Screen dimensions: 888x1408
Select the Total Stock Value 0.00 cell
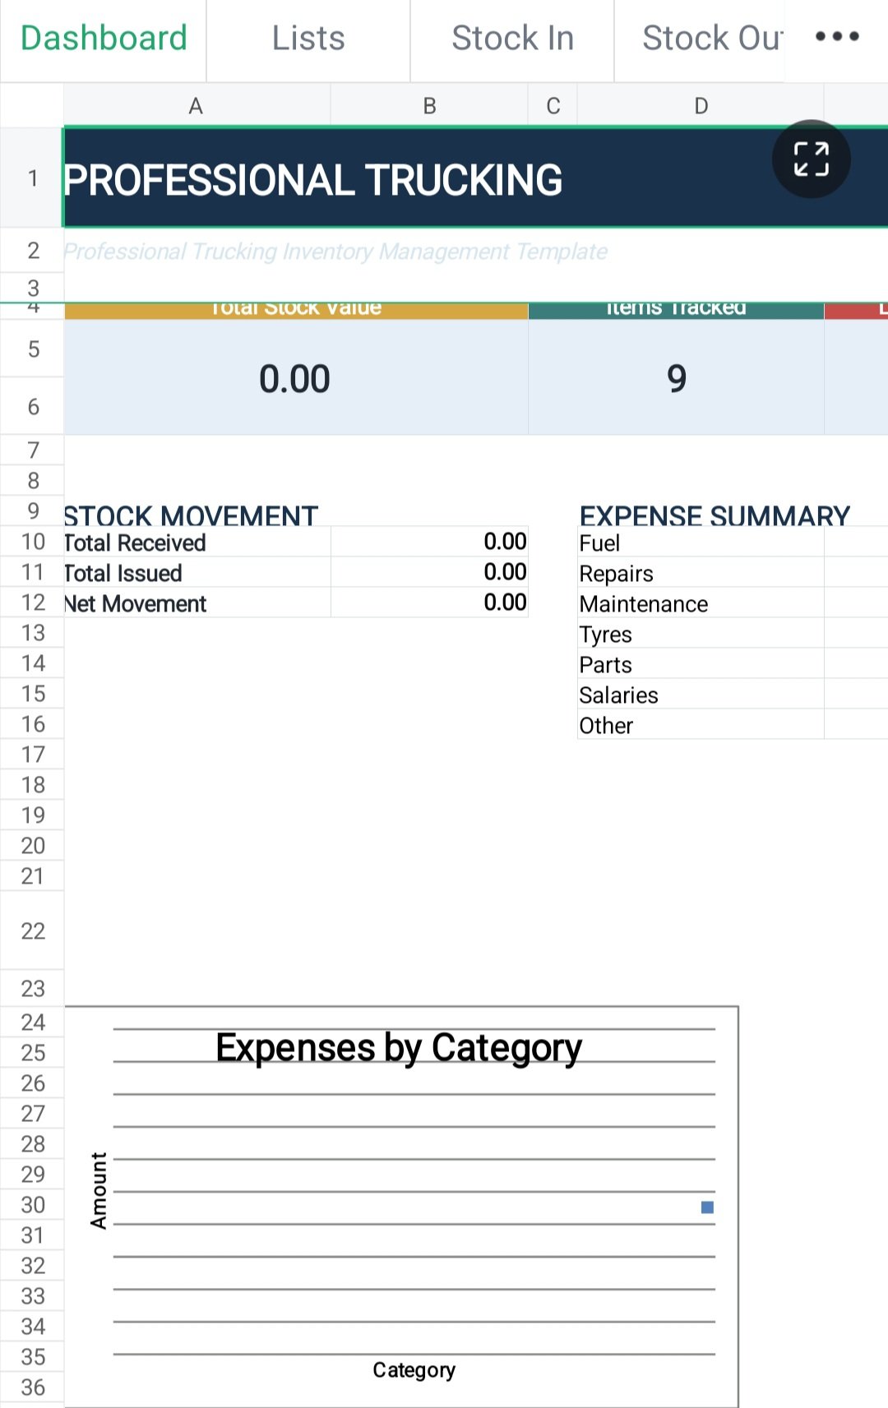tap(296, 377)
